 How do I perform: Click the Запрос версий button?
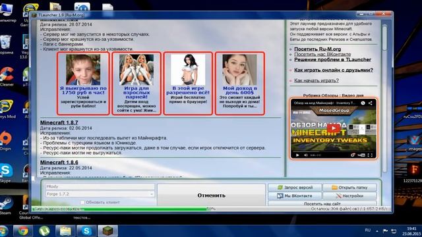(x=295, y=188)
